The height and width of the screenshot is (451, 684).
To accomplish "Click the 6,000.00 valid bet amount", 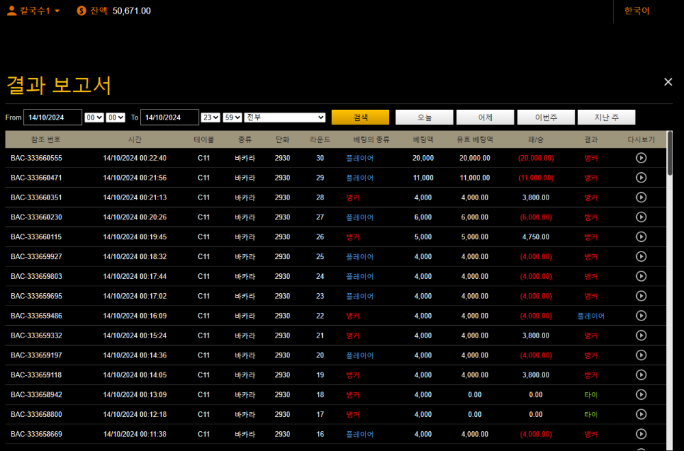I will [475, 217].
